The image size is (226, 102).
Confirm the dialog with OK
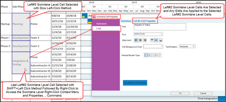[180, 93]
